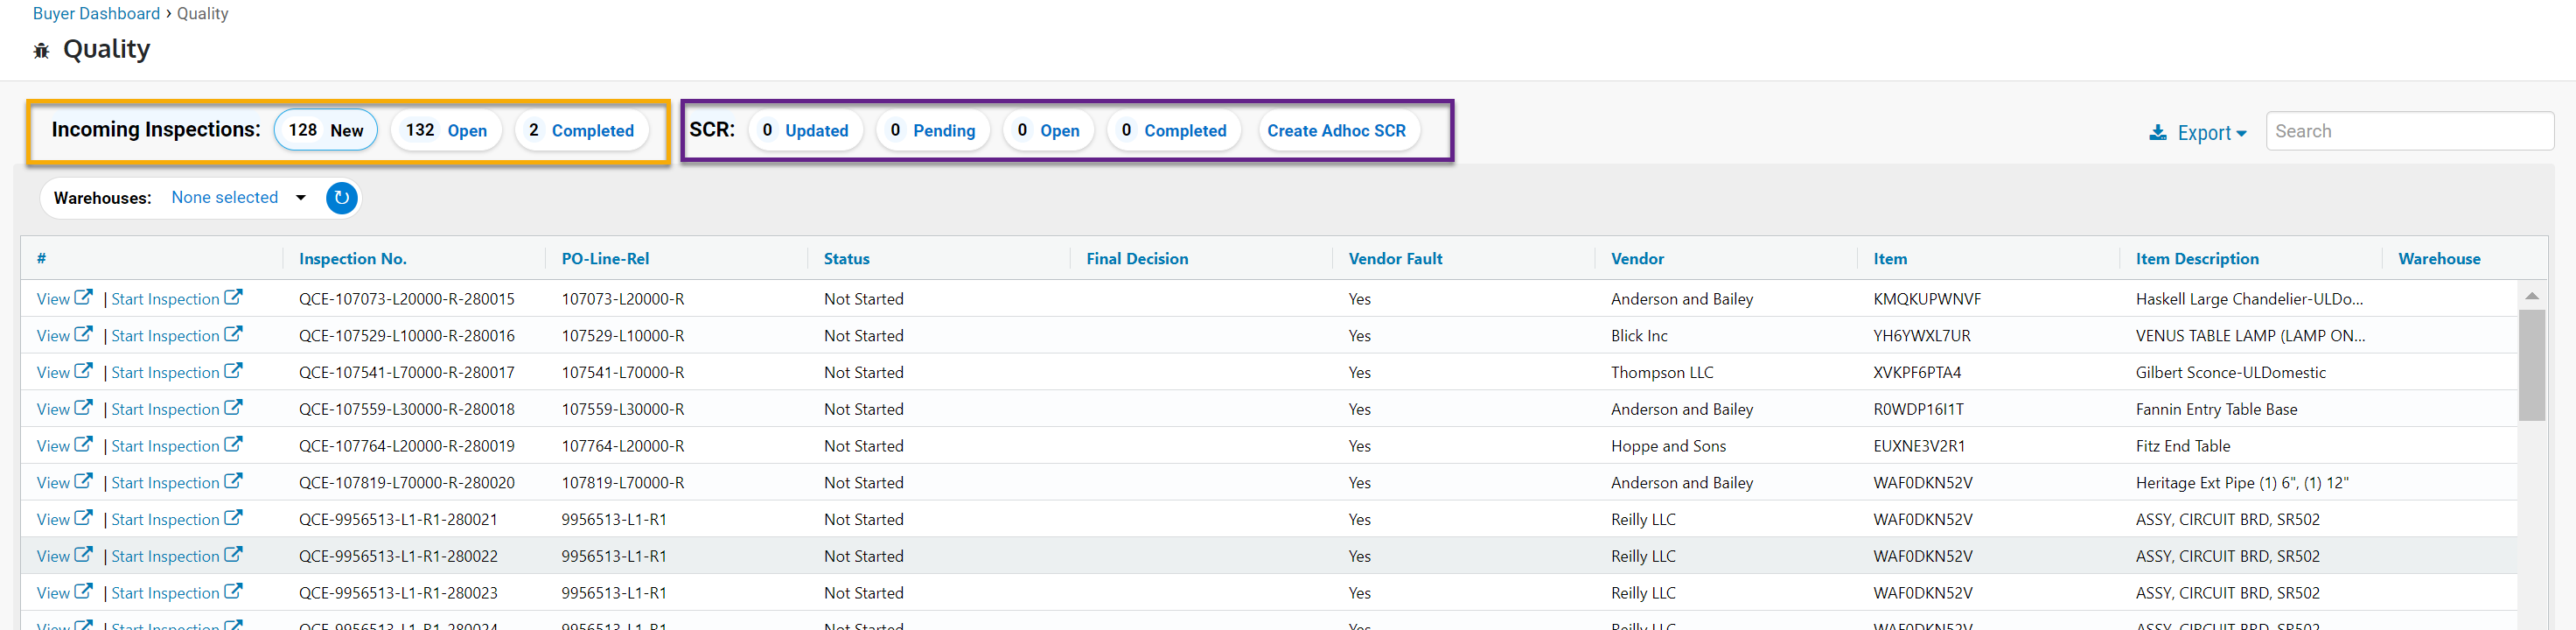
Task: Open Start Inspection icon for QCE-9956513-L1-R1-280023
Action: pos(233,592)
